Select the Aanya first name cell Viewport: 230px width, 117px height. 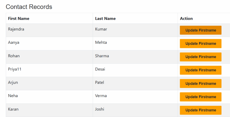(x=14, y=43)
